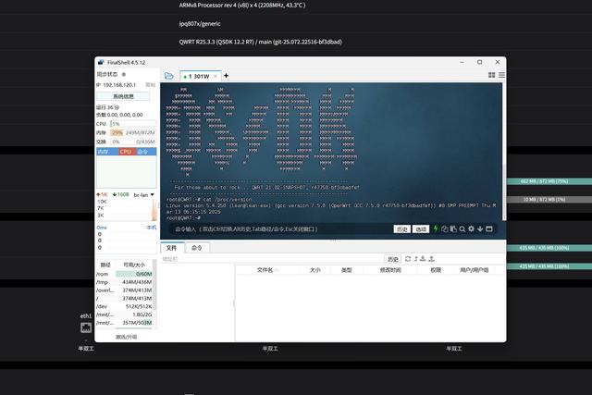Image resolution: width=592 pixels, height=395 pixels.
Task: Select the /dev disk usage row
Action: (x=124, y=306)
